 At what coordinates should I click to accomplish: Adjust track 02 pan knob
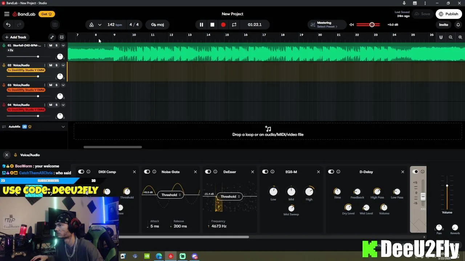(x=60, y=76)
